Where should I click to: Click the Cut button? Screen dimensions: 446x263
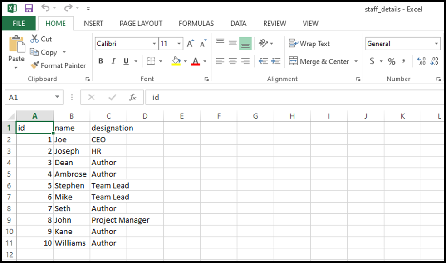(41, 39)
